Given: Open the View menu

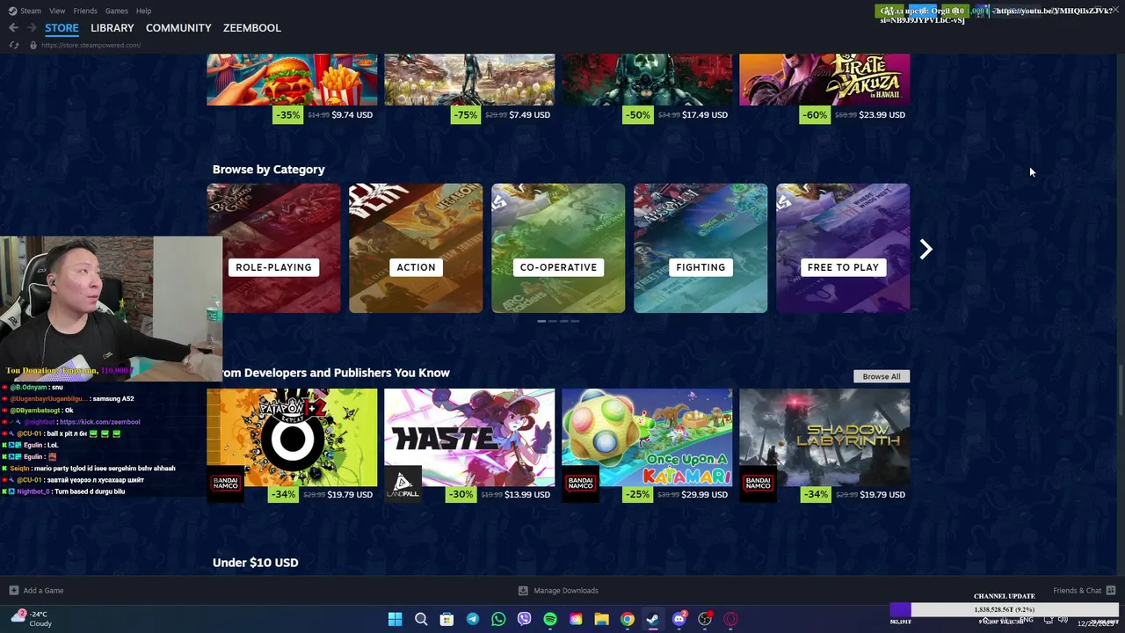Looking at the screenshot, I should [57, 11].
